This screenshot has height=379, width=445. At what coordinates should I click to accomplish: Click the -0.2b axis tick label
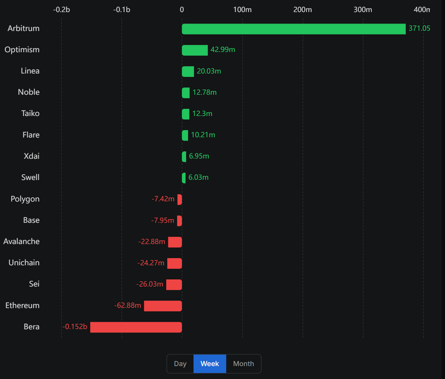[61, 10]
